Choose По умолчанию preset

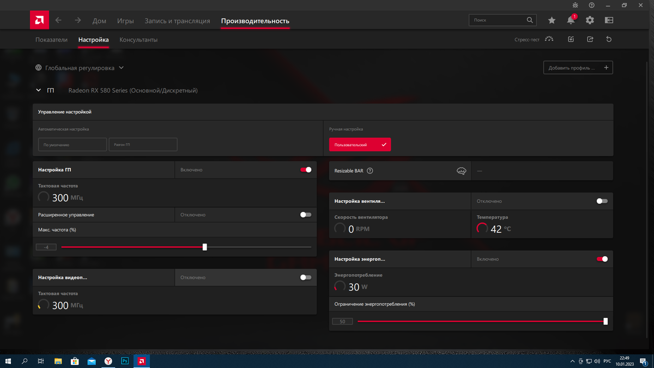click(x=72, y=144)
